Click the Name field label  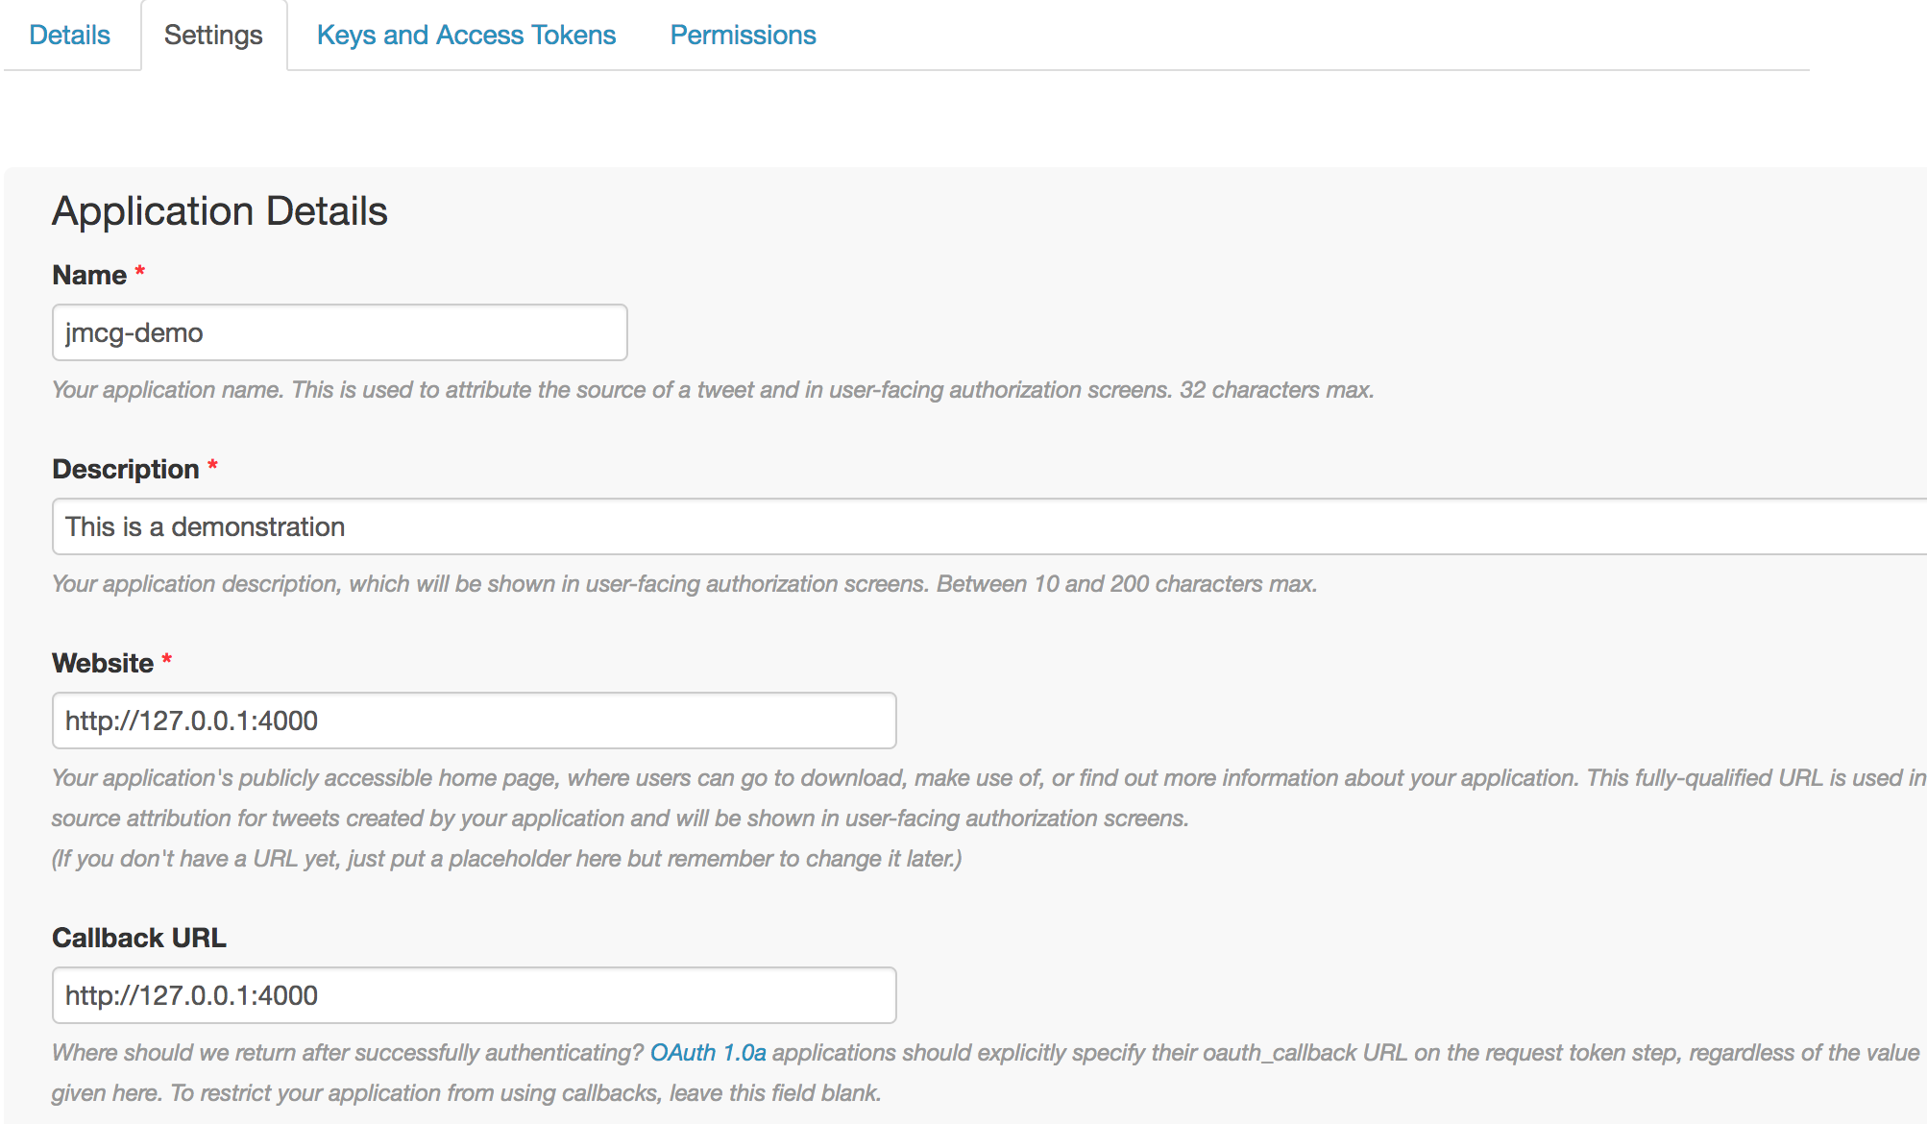(x=89, y=276)
